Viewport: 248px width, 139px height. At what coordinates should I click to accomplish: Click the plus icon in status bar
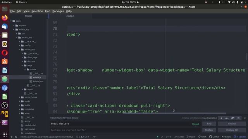[11, 137]
